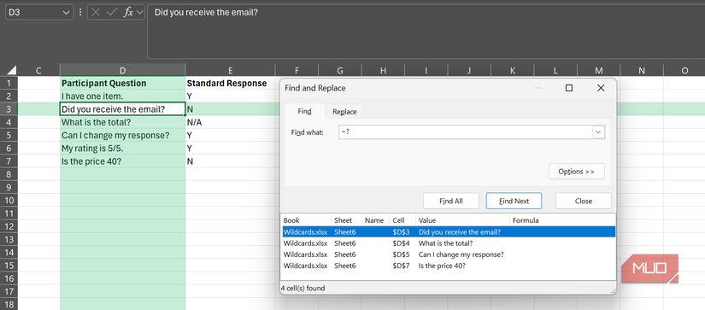
Task: Click cell D7 'Is the price 40?'
Action: click(122, 161)
